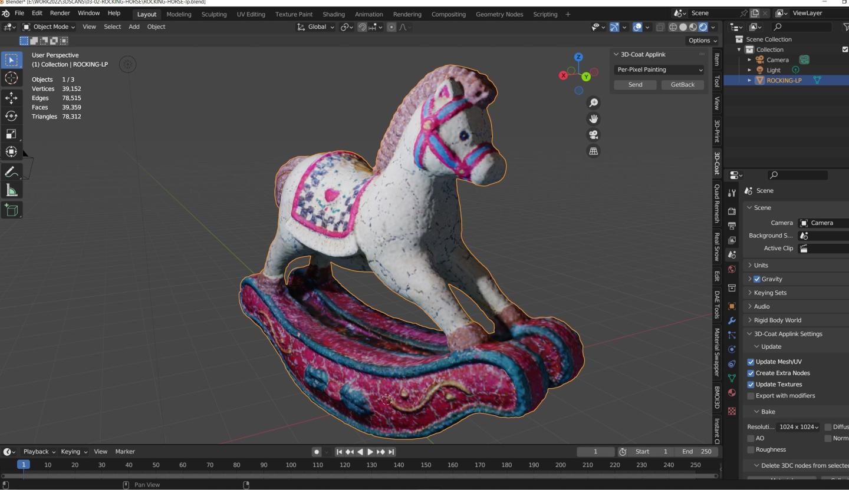Select the Scale tool
This screenshot has width=849, height=490.
tap(11, 134)
